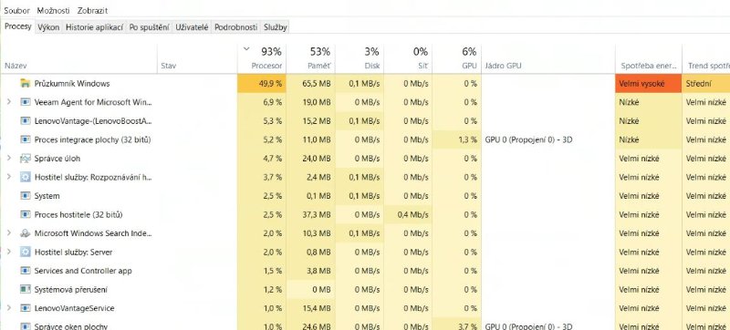Open the Možnosti menu
This screenshot has height=330, width=730.
tap(54, 10)
